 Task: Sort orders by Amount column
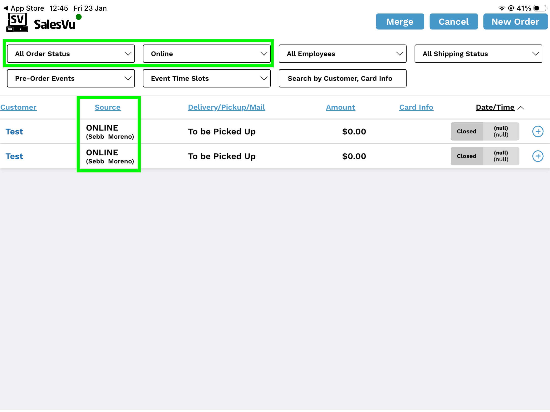point(340,107)
